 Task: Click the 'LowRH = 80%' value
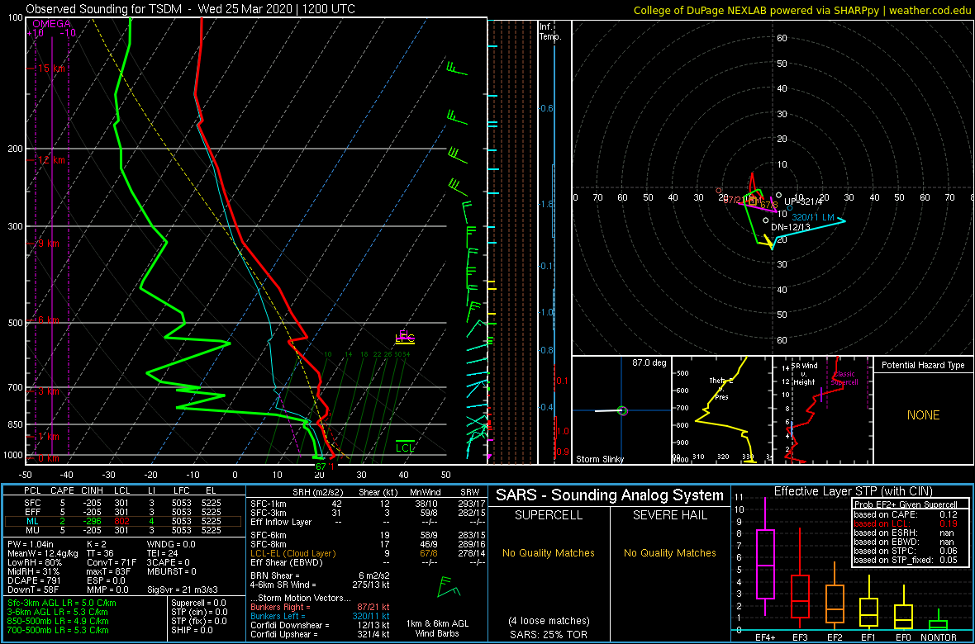point(34,563)
